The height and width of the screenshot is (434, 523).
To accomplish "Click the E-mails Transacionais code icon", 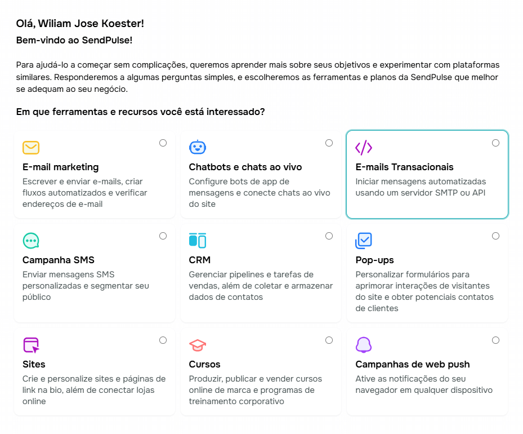I will pyautogui.click(x=364, y=148).
